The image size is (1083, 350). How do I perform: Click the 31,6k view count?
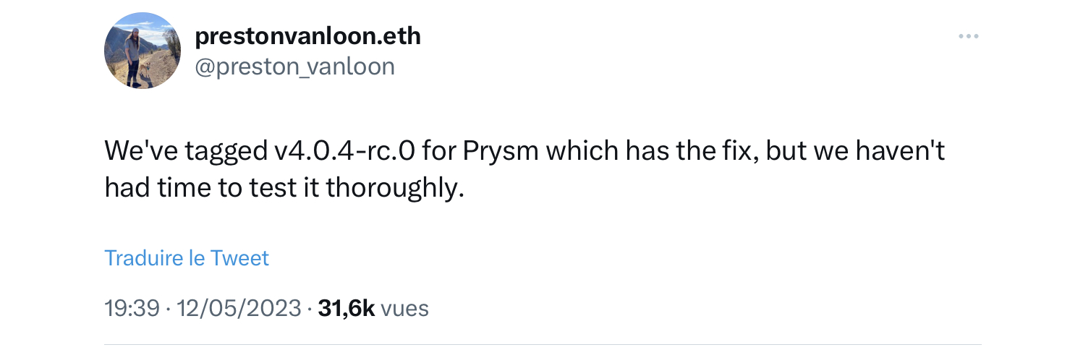[x=346, y=309]
